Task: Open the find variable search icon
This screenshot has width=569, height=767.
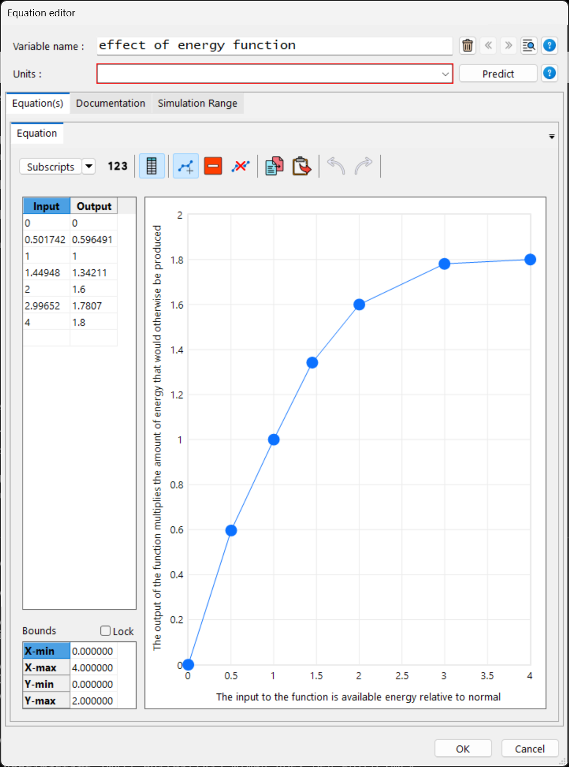Action: pos(529,46)
